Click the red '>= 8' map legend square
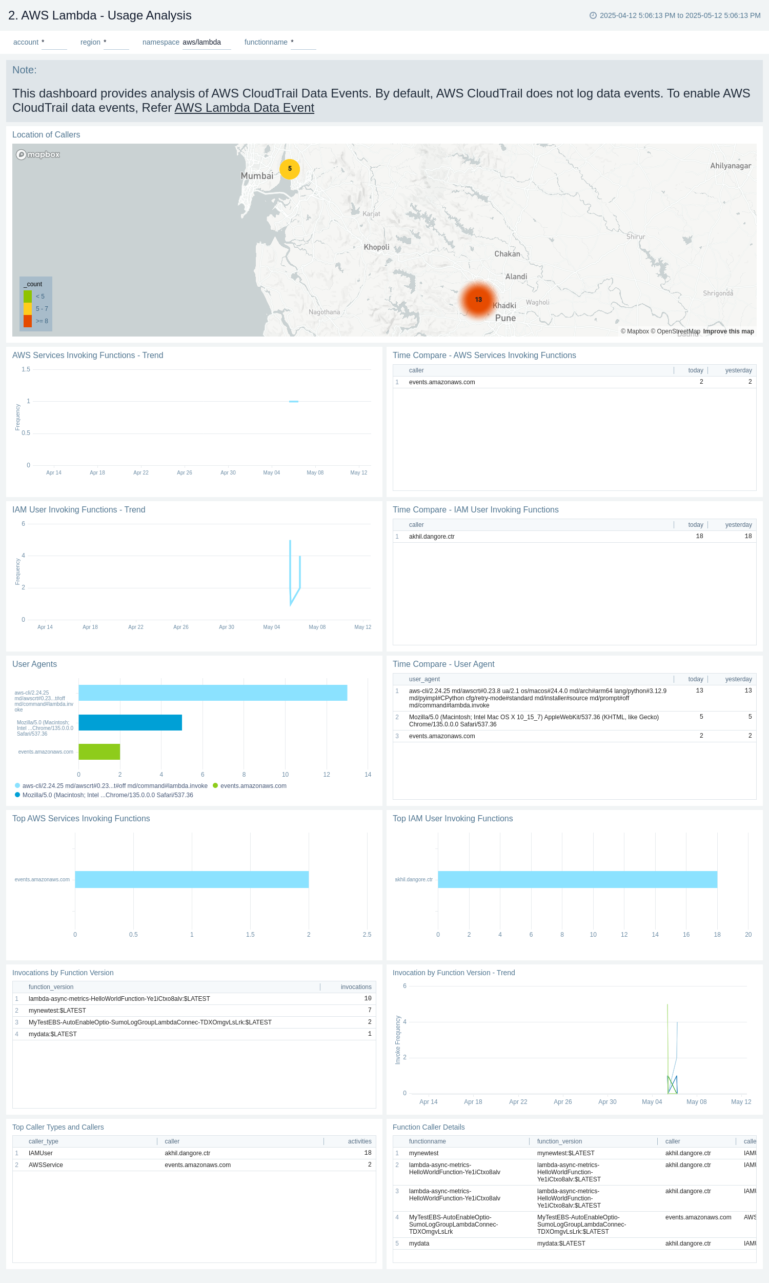This screenshot has height=1283, width=769. click(x=28, y=321)
